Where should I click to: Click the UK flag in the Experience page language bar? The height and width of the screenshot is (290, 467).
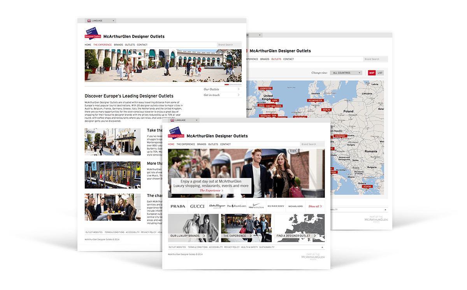(x=89, y=21)
